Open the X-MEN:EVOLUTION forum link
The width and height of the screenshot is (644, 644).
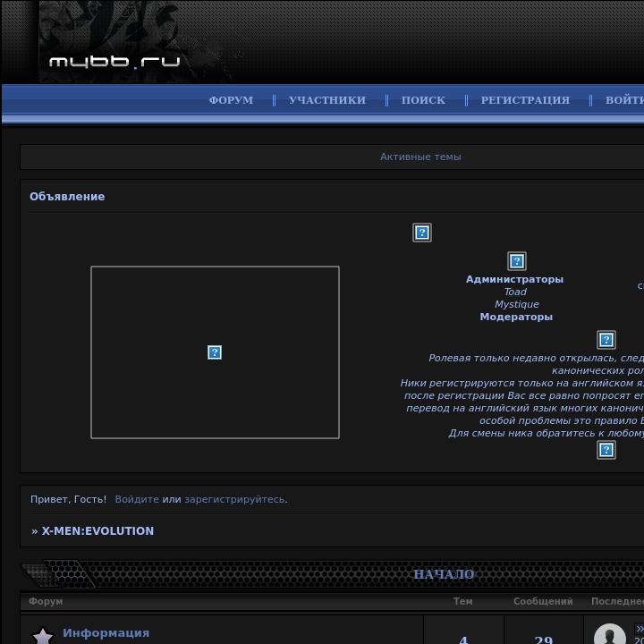(97, 530)
